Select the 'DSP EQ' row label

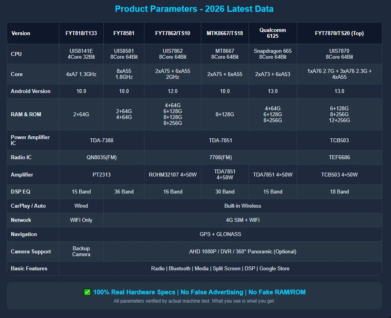(x=33, y=192)
